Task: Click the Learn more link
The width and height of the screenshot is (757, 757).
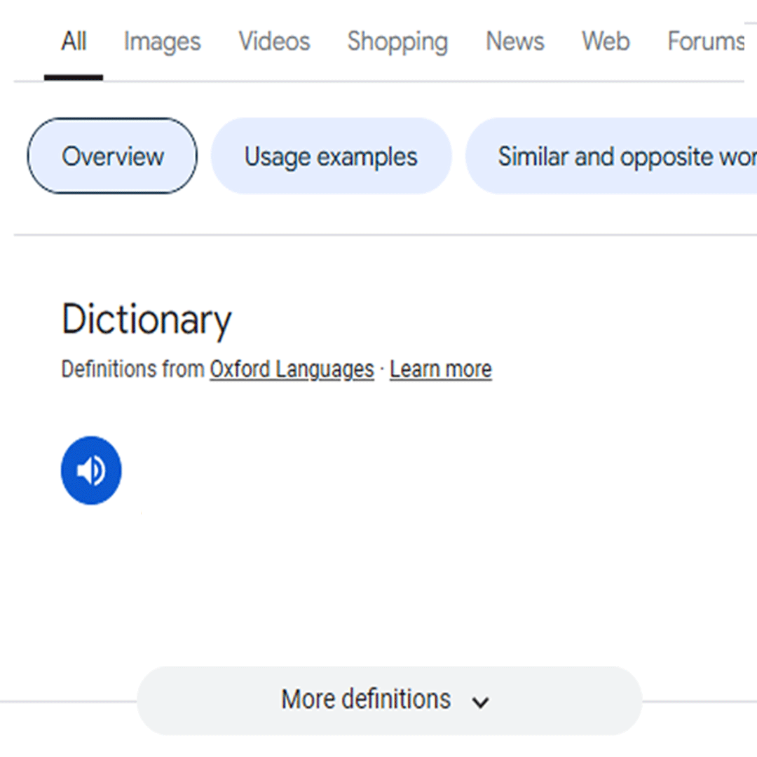Action: (440, 369)
